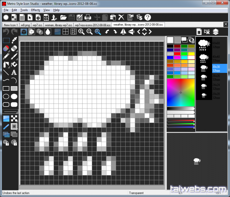Toggle the transparent hatched color mode
Image resolution: width=230 pixels, height=197 pixels.
[x=177, y=40]
